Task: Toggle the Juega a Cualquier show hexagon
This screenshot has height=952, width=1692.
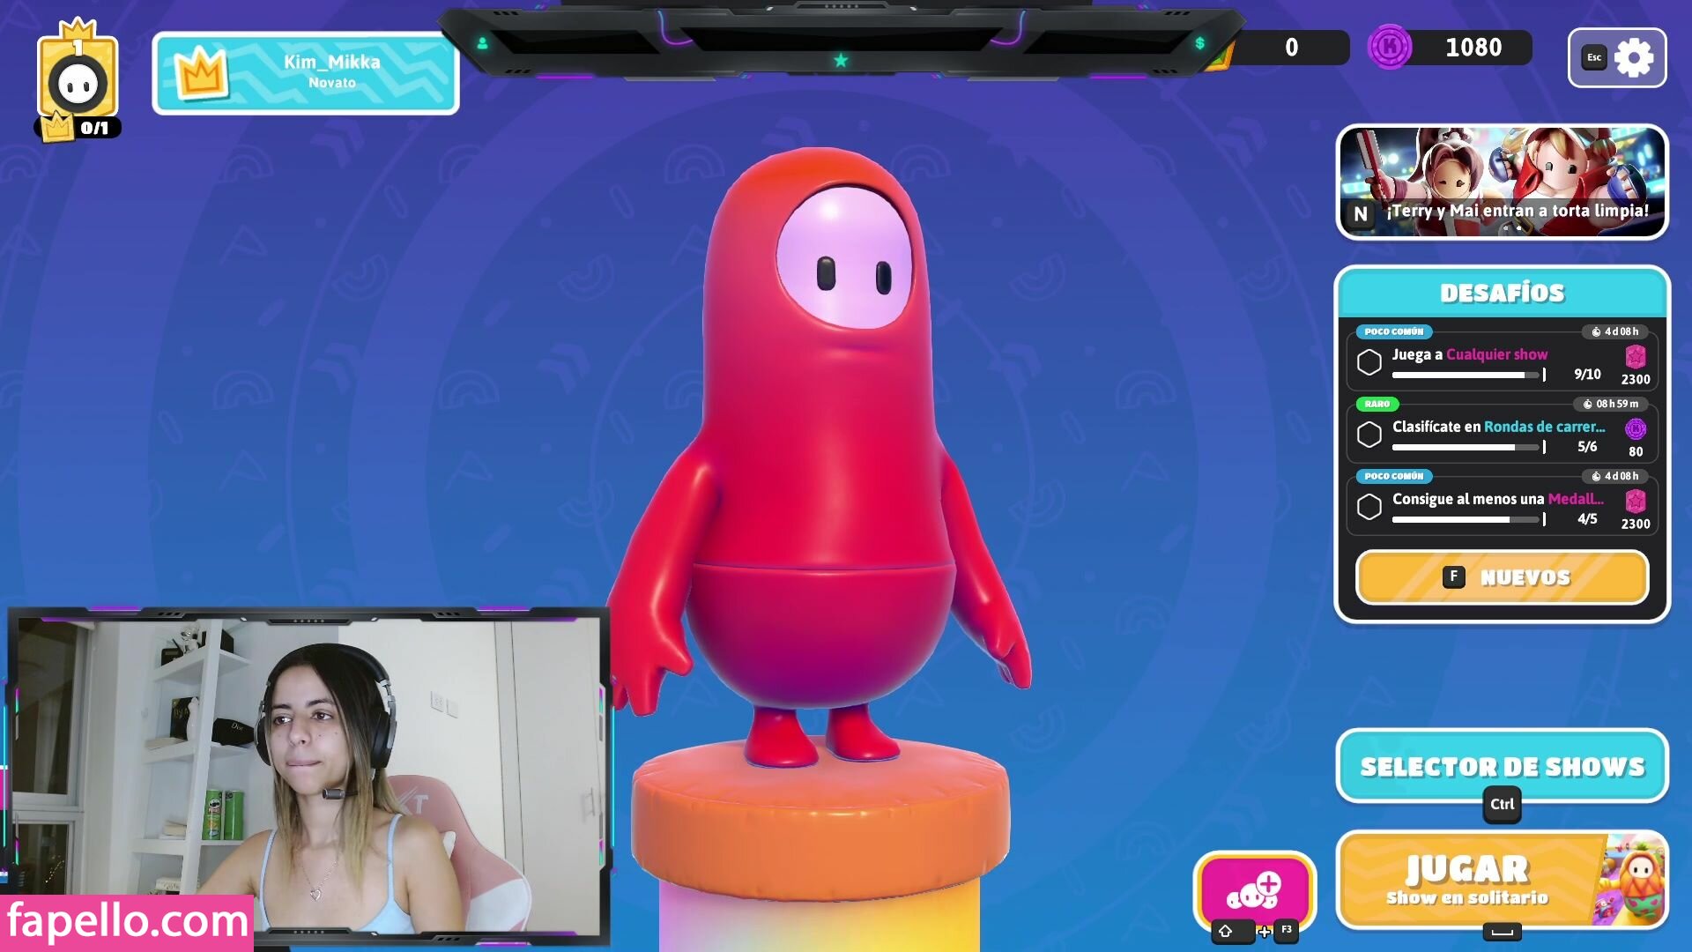Action: coord(1369,362)
